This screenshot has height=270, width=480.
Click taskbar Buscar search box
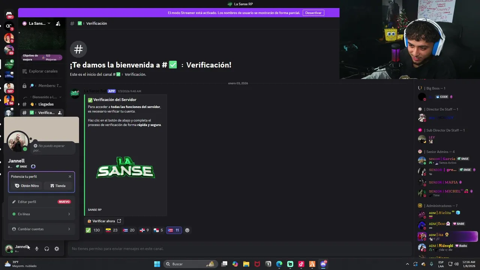190,264
